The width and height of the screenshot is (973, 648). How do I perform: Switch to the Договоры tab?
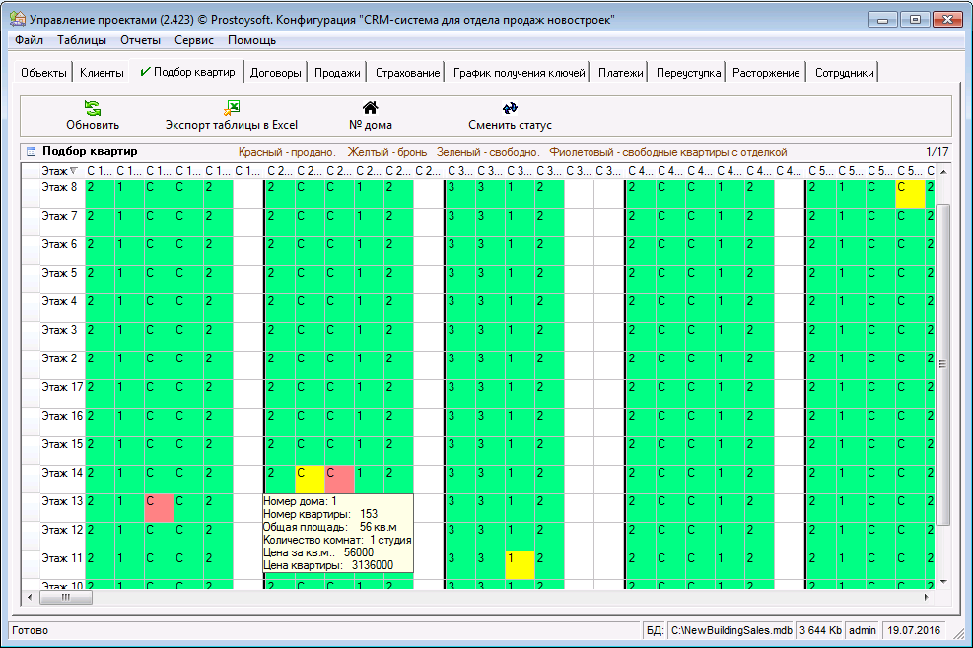[275, 73]
